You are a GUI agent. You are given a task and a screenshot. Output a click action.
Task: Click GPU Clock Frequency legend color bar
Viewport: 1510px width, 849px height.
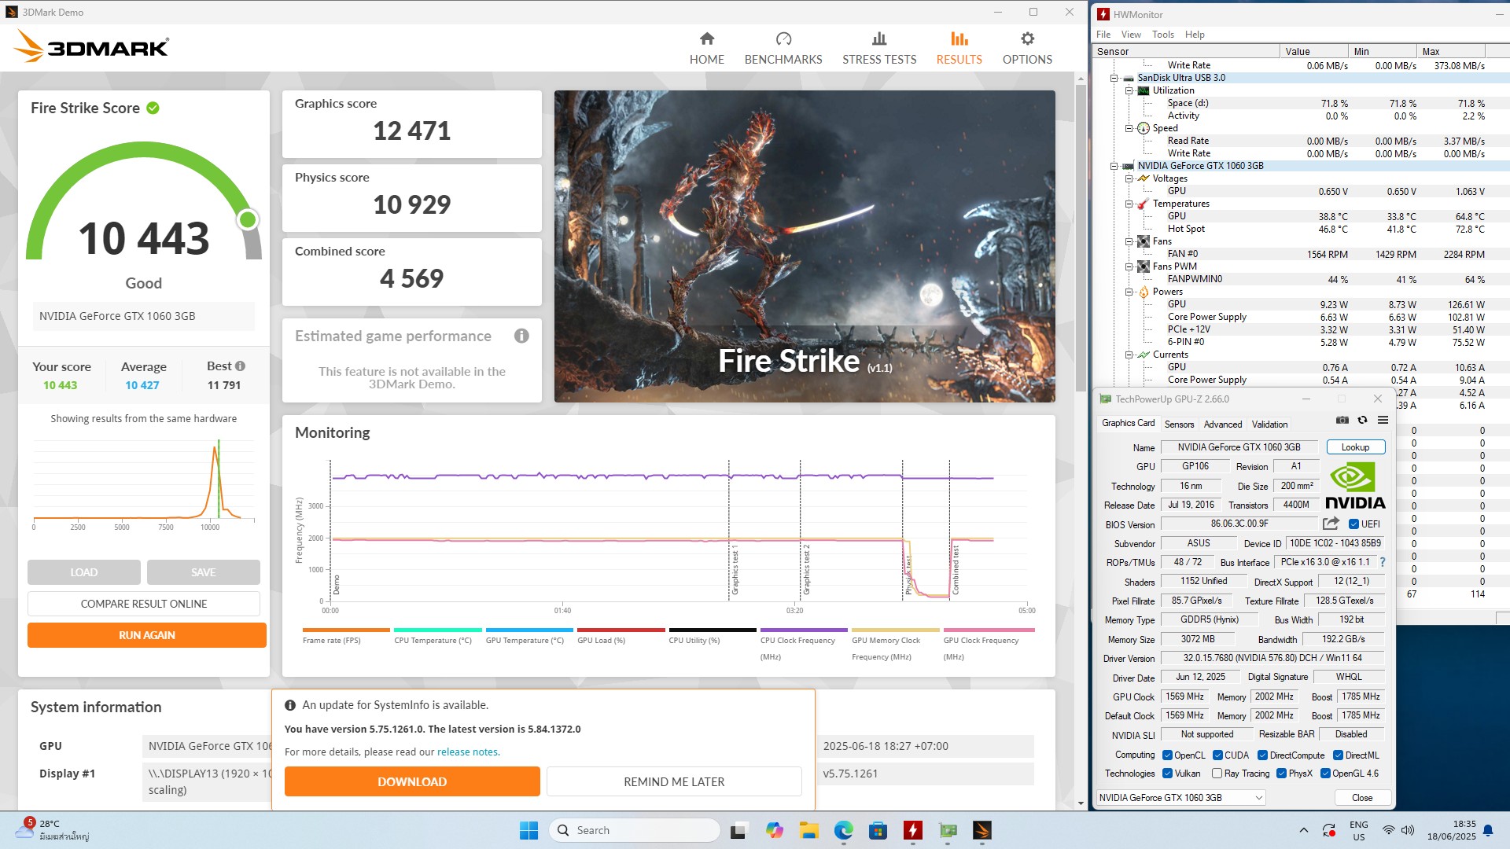989,630
